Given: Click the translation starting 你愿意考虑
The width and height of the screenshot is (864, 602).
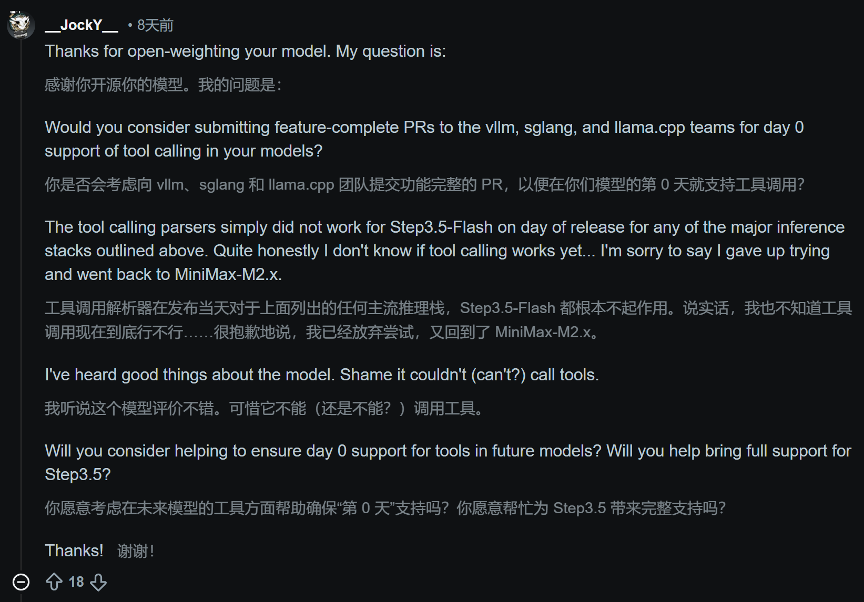Looking at the screenshot, I should click(x=385, y=508).
